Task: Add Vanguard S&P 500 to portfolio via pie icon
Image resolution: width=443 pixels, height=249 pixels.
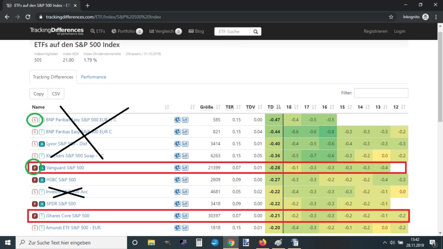Action: point(177,168)
